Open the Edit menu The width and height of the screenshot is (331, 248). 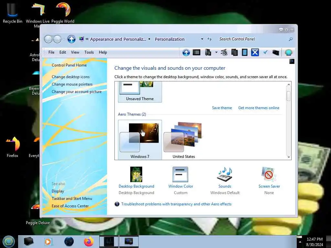(x=63, y=52)
